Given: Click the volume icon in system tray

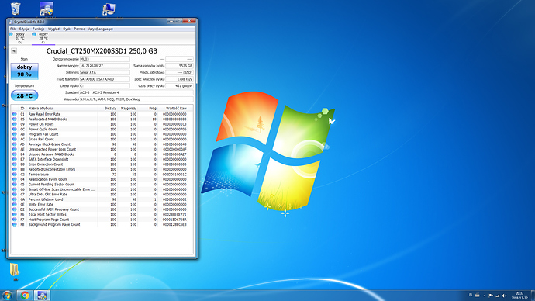Looking at the screenshot, I should click(504, 296).
